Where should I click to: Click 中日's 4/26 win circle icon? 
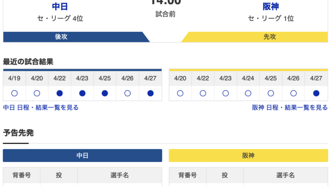127,93
